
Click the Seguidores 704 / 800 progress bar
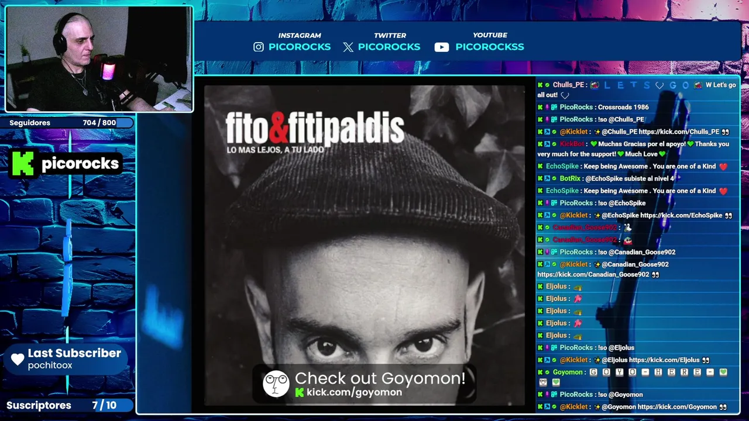coord(67,123)
